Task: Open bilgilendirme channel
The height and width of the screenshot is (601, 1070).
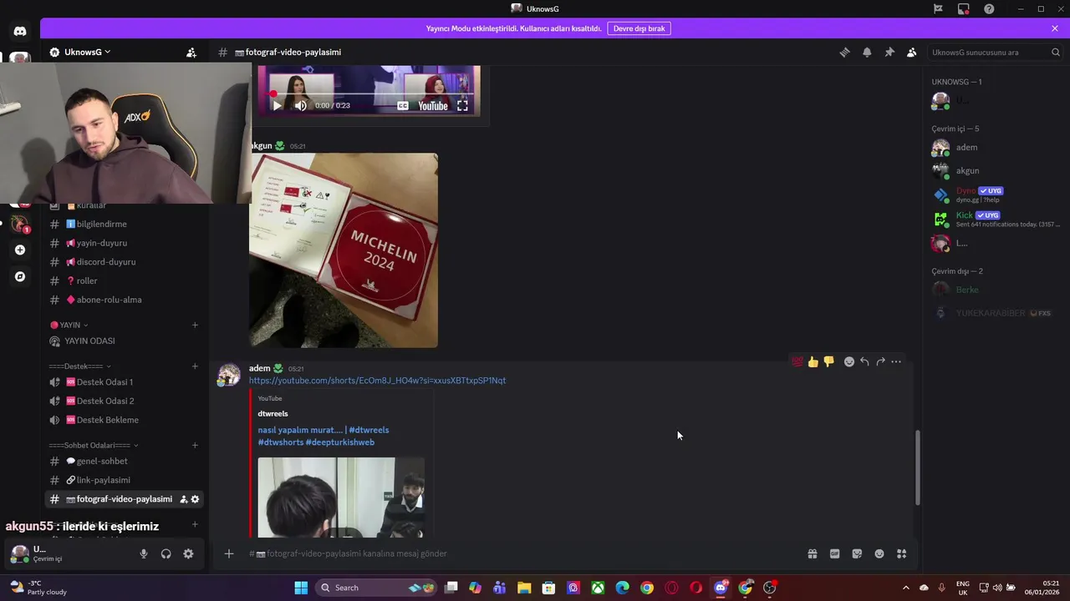Action: [124, 224]
